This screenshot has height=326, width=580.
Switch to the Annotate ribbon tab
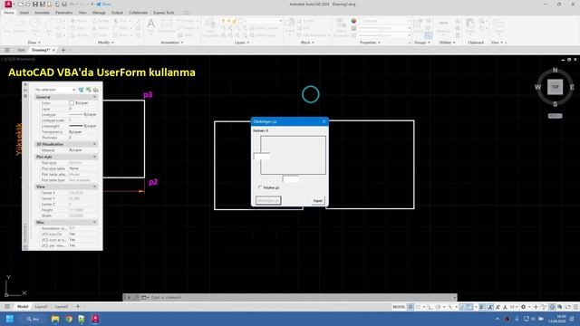click(42, 13)
